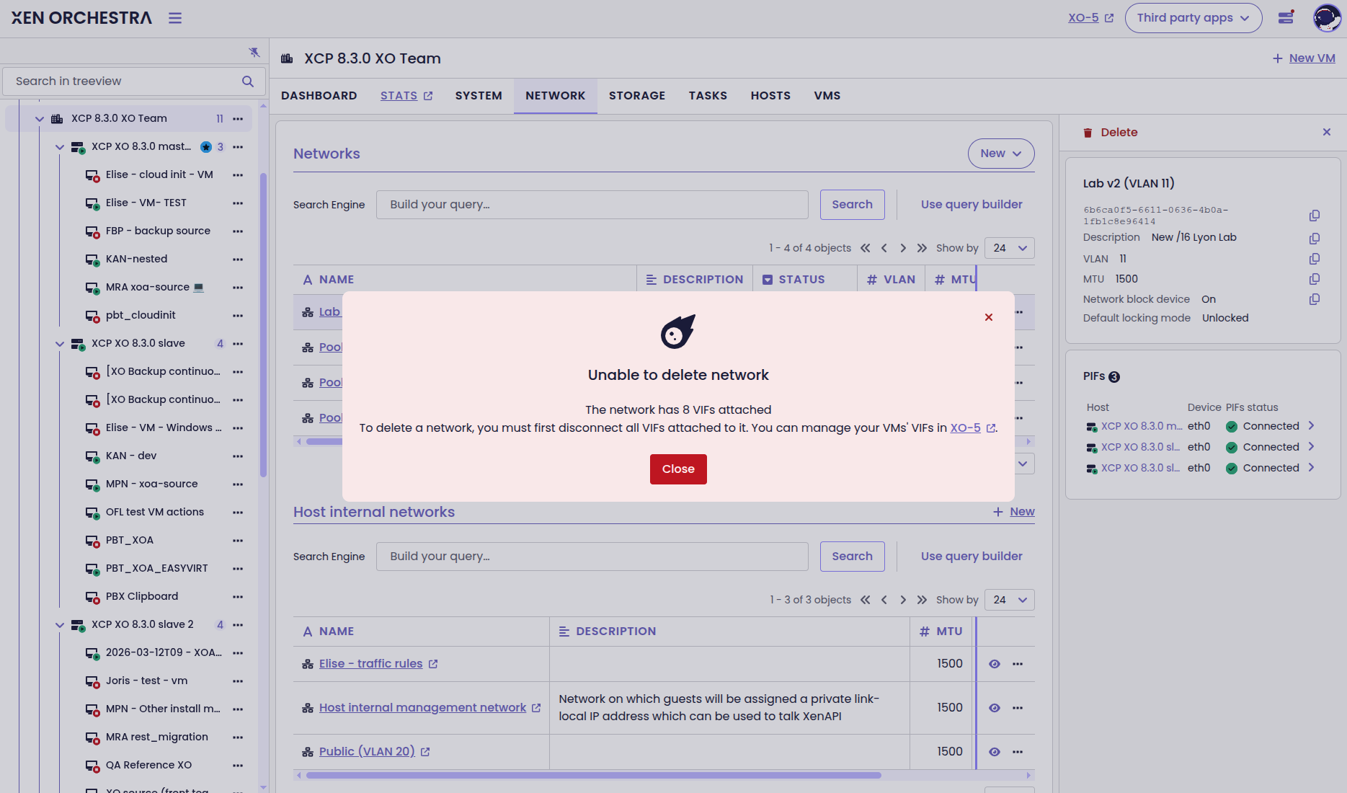
Task: Open the Dashboard tab
Action: coord(319,96)
